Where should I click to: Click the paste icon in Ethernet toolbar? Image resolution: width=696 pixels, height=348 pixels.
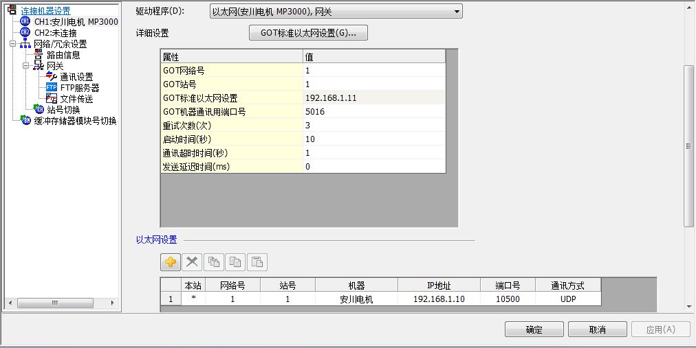click(257, 262)
